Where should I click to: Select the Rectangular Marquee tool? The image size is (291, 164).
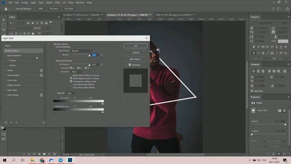tap(4, 25)
